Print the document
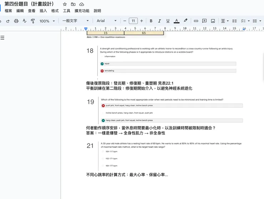Viewport: 264px width, 199px height. point(16,21)
